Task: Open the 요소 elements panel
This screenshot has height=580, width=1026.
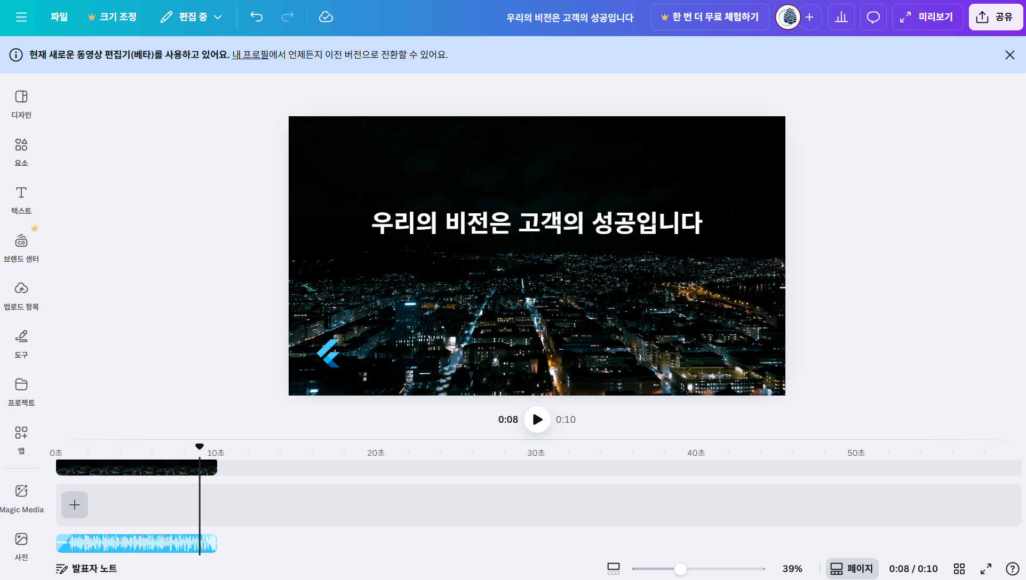Action: click(x=21, y=151)
